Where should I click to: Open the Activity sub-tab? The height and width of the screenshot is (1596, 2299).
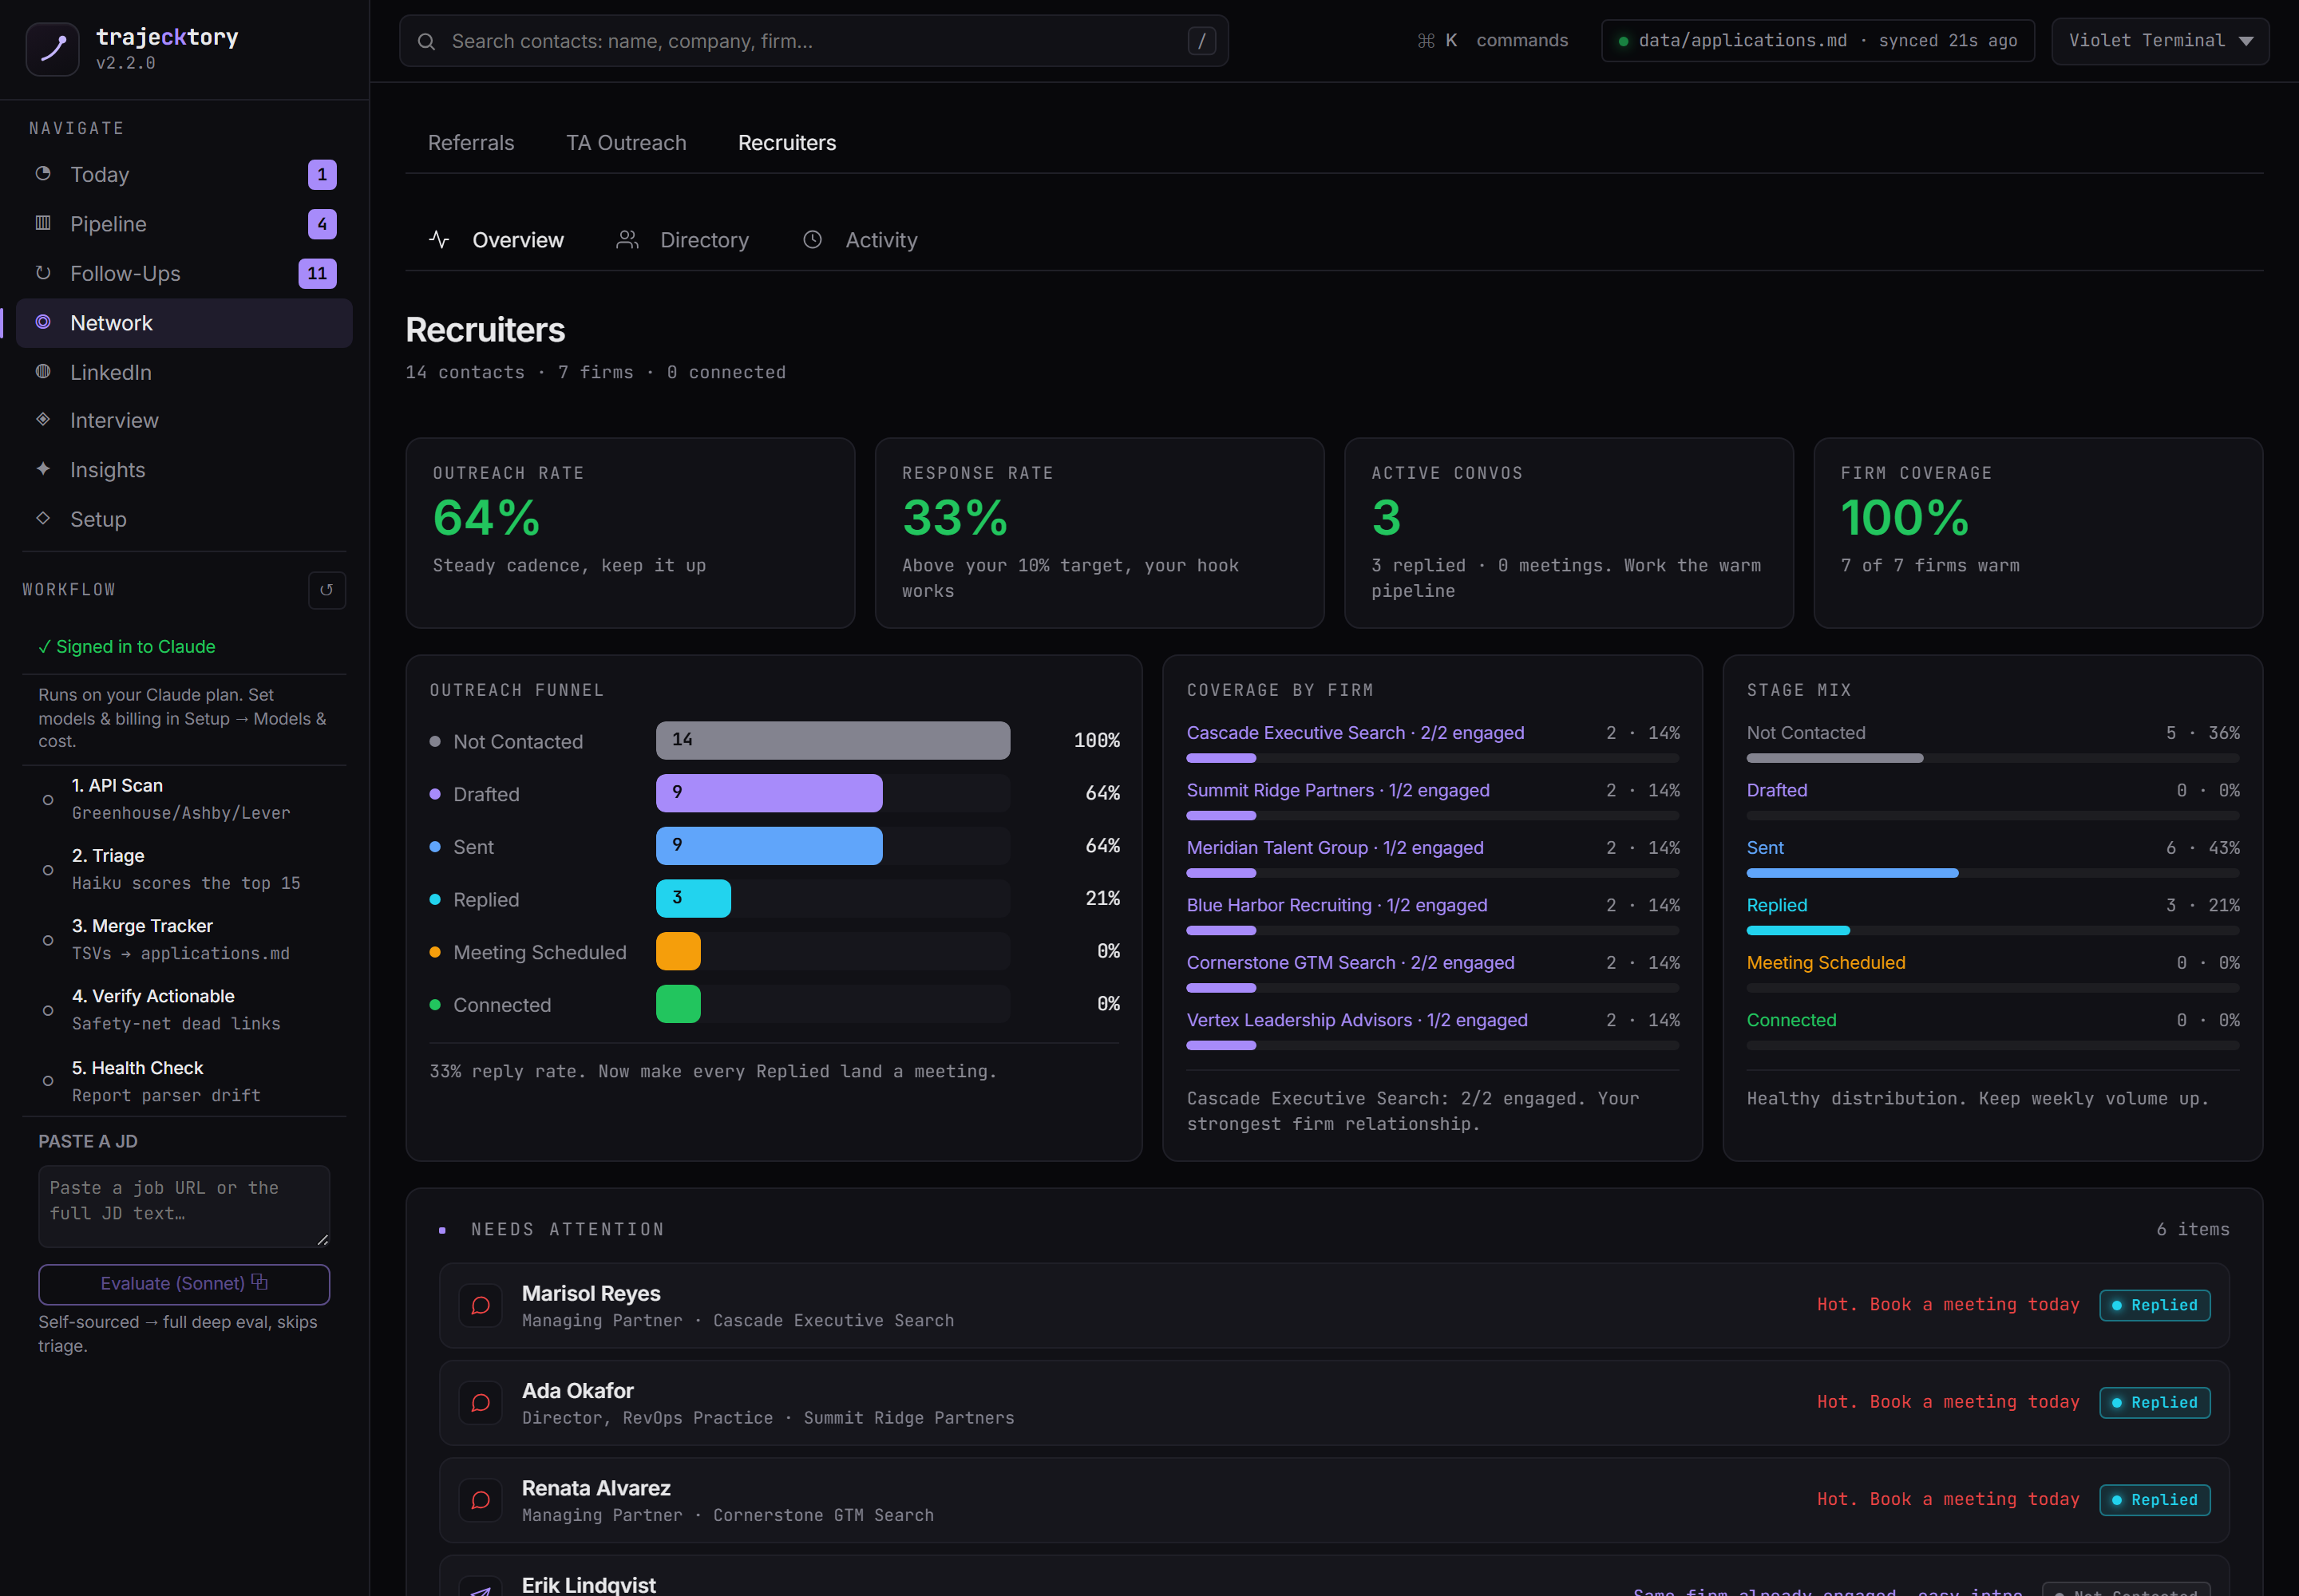click(x=861, y=240)
